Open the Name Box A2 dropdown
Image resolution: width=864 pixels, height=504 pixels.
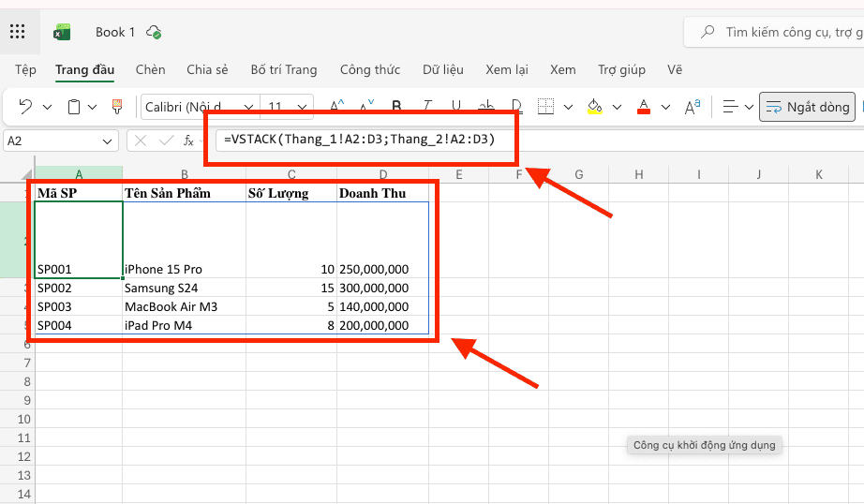click(x=107, y=141)
